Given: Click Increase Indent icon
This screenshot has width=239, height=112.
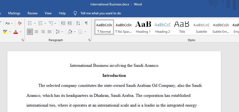Looking at the screenshot, I should pyautogui.click(x=70, y=23).
